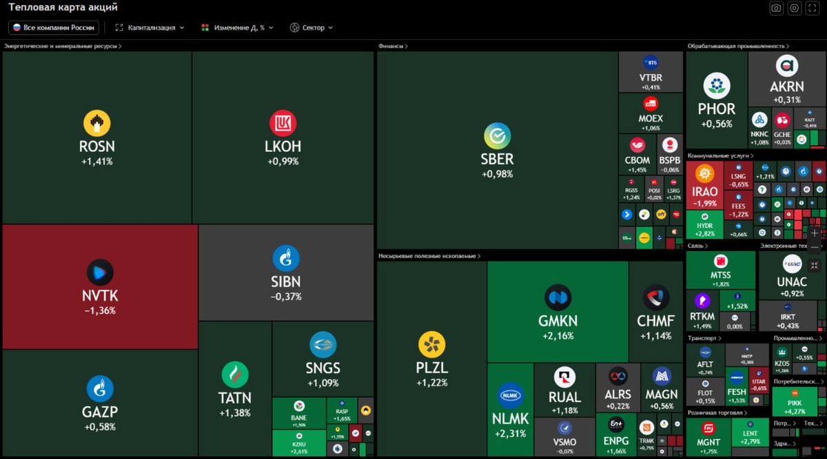The width and height of the screenshot is (827, 459).
Task: Open heatmap settings hexagon icon
Action: 795,8
